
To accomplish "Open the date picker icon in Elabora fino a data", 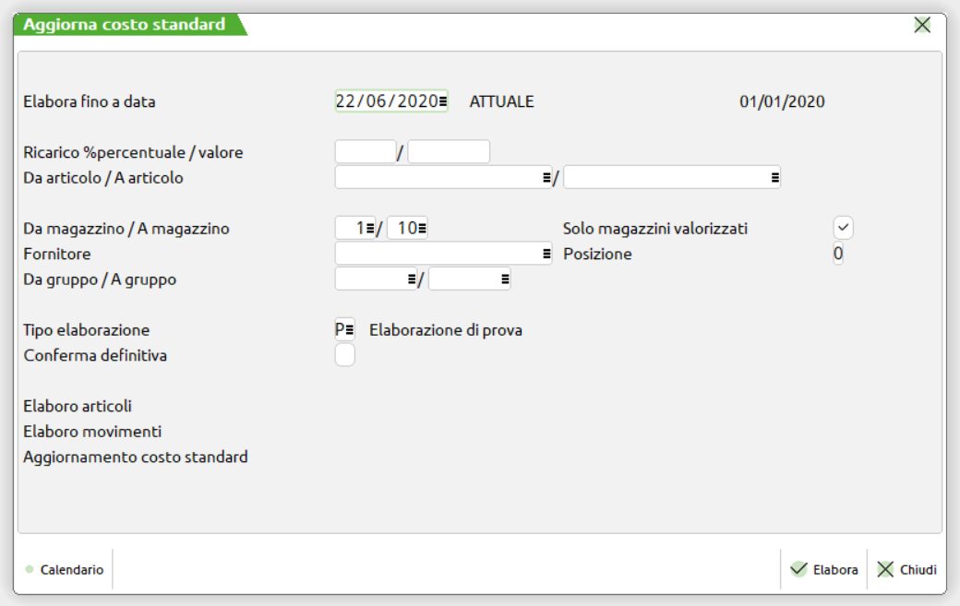I will (x=443, y=101).
